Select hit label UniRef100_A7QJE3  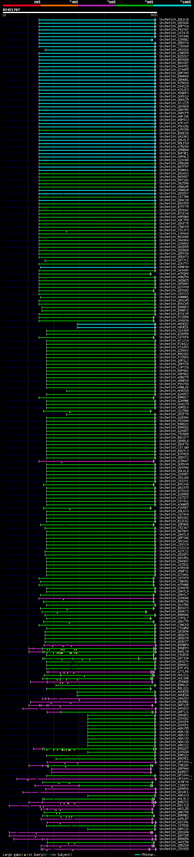pos(174,90)
